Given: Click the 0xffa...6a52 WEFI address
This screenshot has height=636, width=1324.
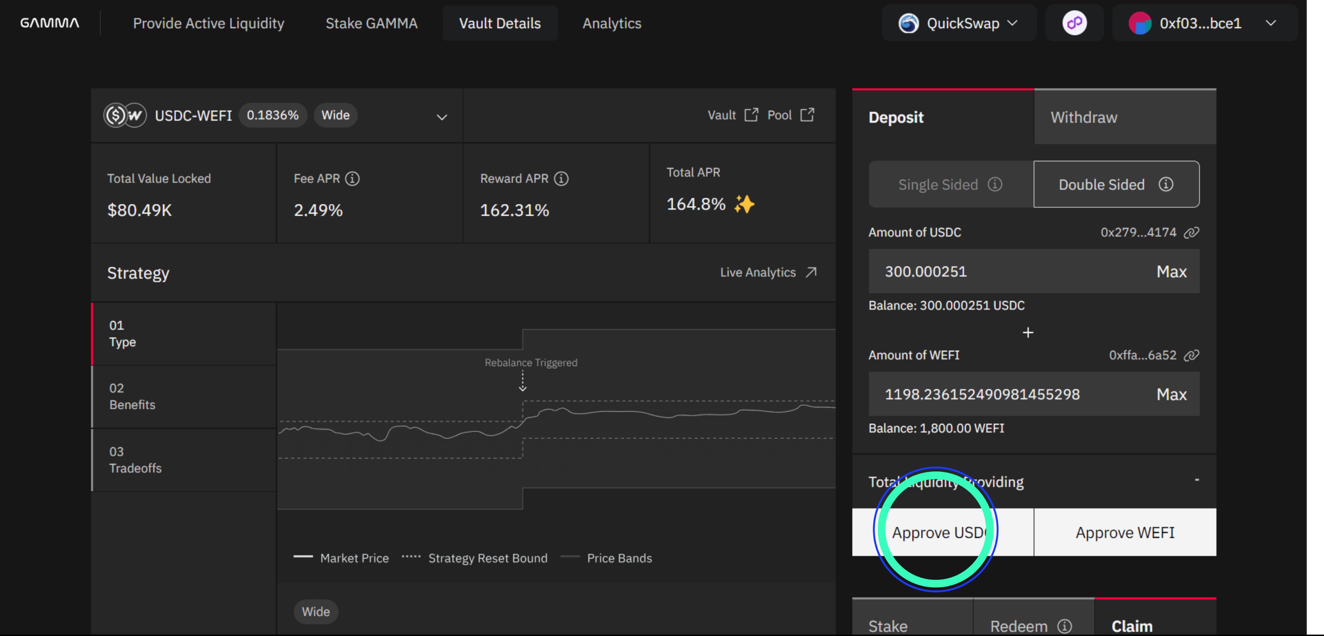Looking at the screenshot, I should pos(1142,355).
